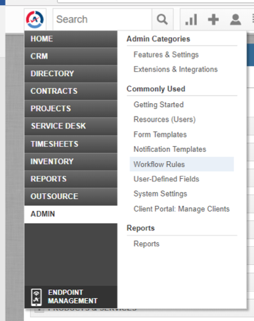Open Notification Templates link

170,149
